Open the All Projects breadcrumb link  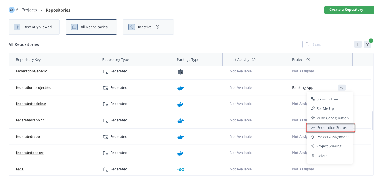point(26,10)
